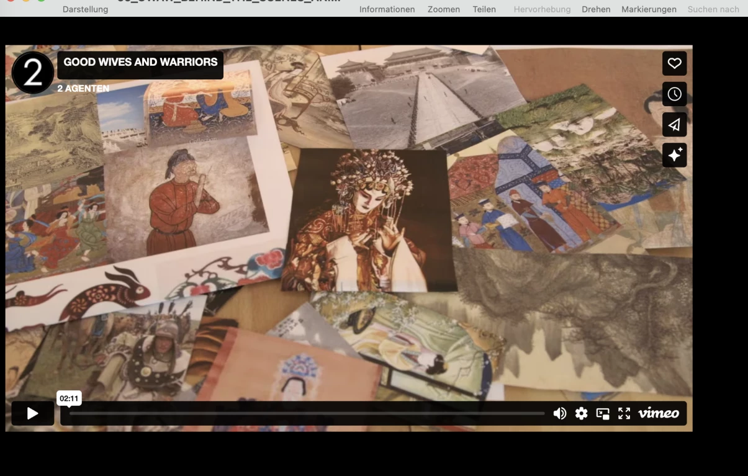Mute the video with the speaker icon
The width and height of the screenshot is (748, 476).
(559, 413)
